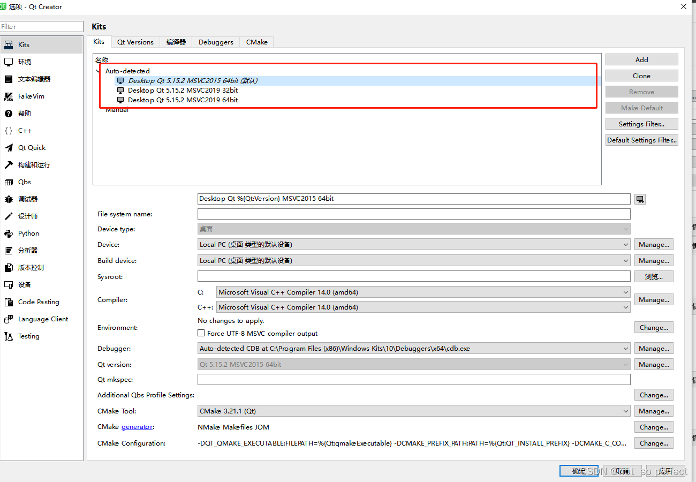Click monitor icon of MSVC2015 64bit kit
The height and width of the screenshot is (482, 696).
pyautogui.click(x=120, y=80)
